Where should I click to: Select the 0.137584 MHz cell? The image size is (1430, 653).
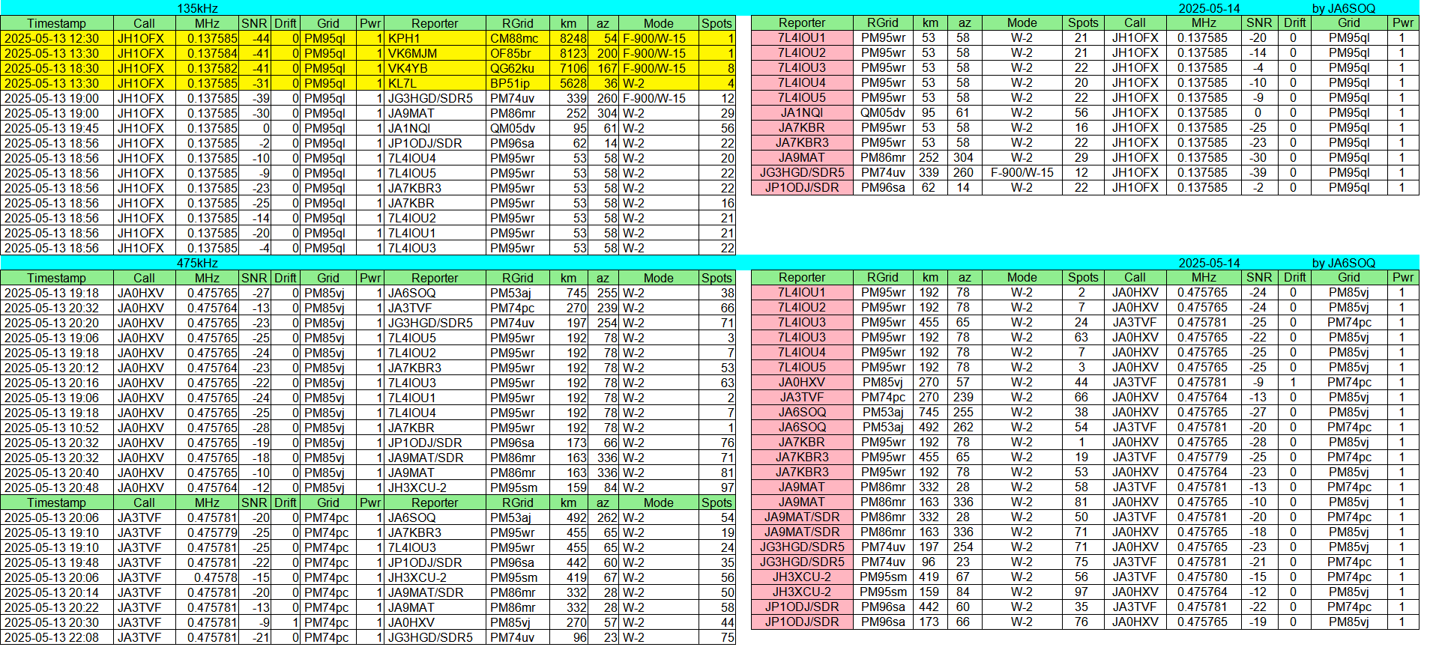pos(208,53)
